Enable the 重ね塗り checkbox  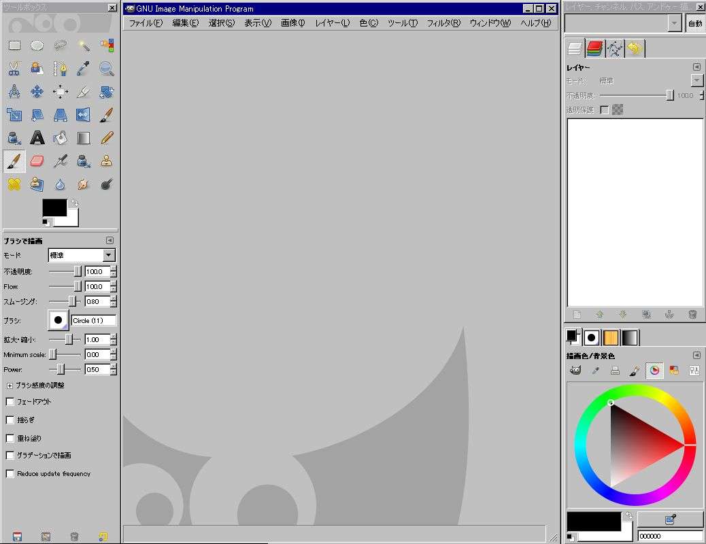coord(10,438)
